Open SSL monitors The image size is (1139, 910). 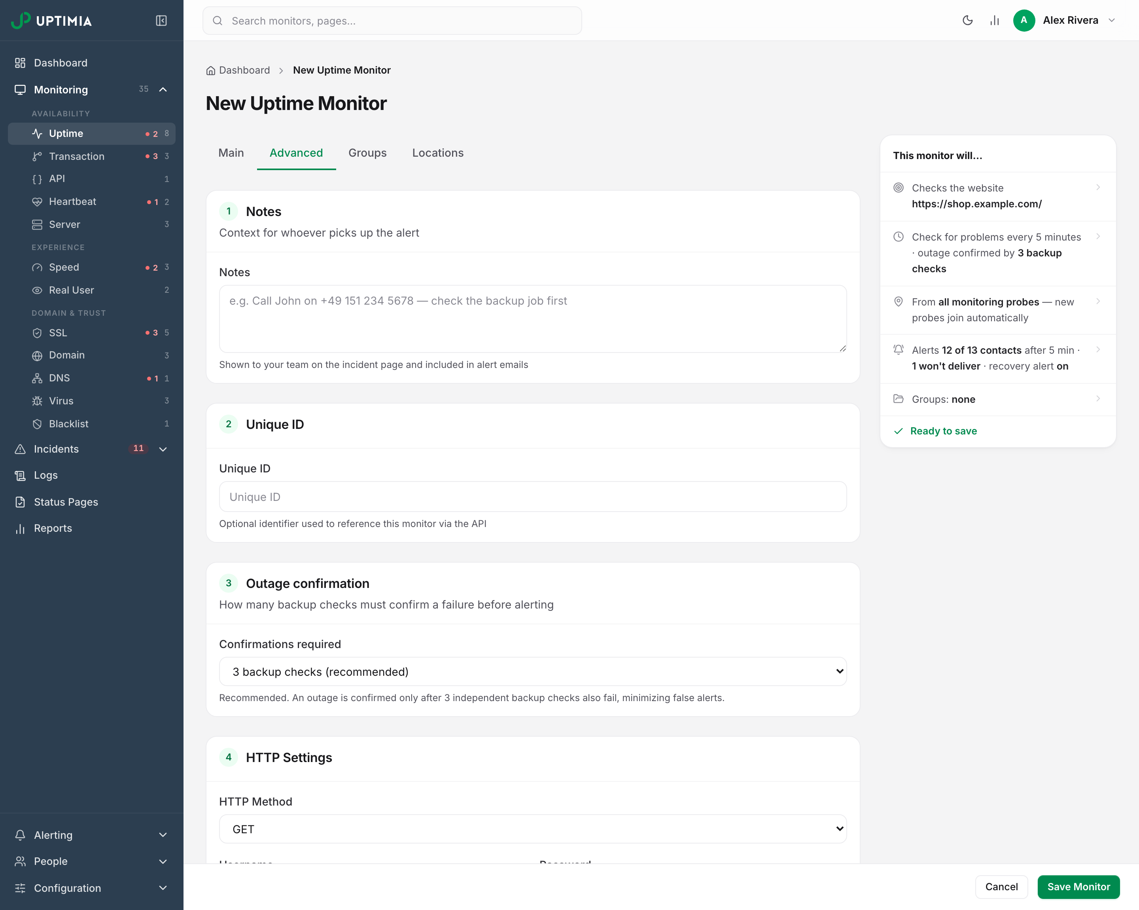(91, 333)
